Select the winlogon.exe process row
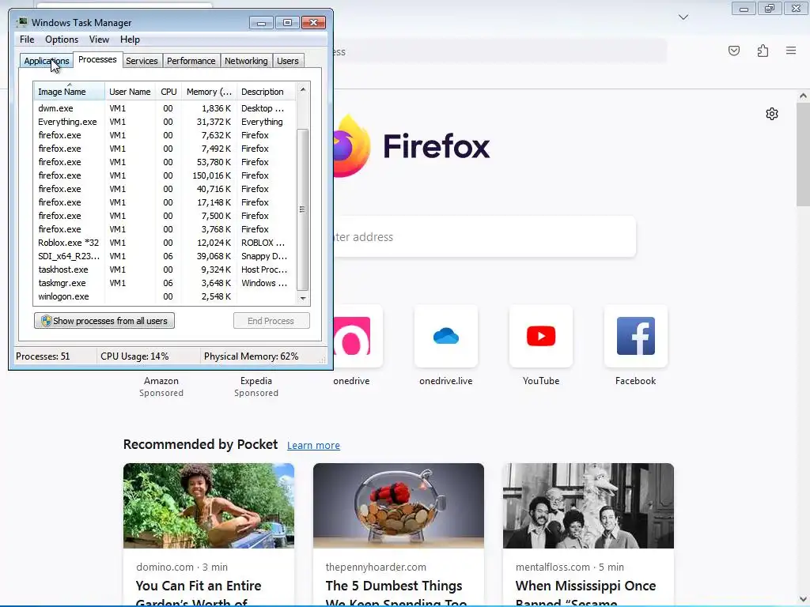This screenshot has width=810, height=607. coord(165,296)
